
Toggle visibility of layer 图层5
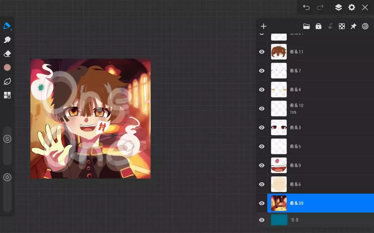click(262, 146)
